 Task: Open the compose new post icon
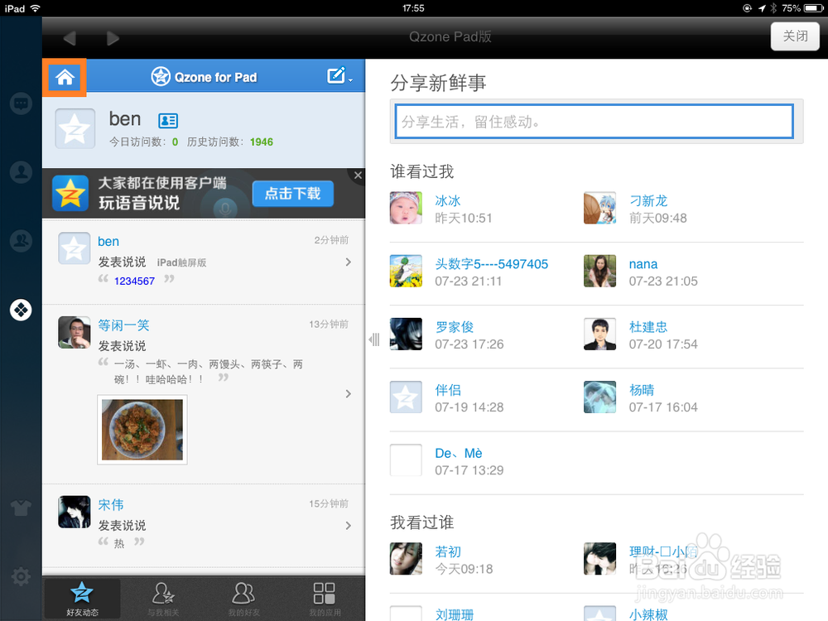[x=335, y=75]
